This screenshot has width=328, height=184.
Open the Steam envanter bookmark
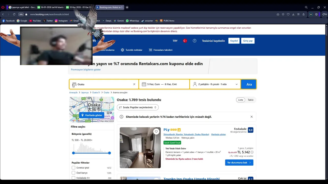point(147,21)
